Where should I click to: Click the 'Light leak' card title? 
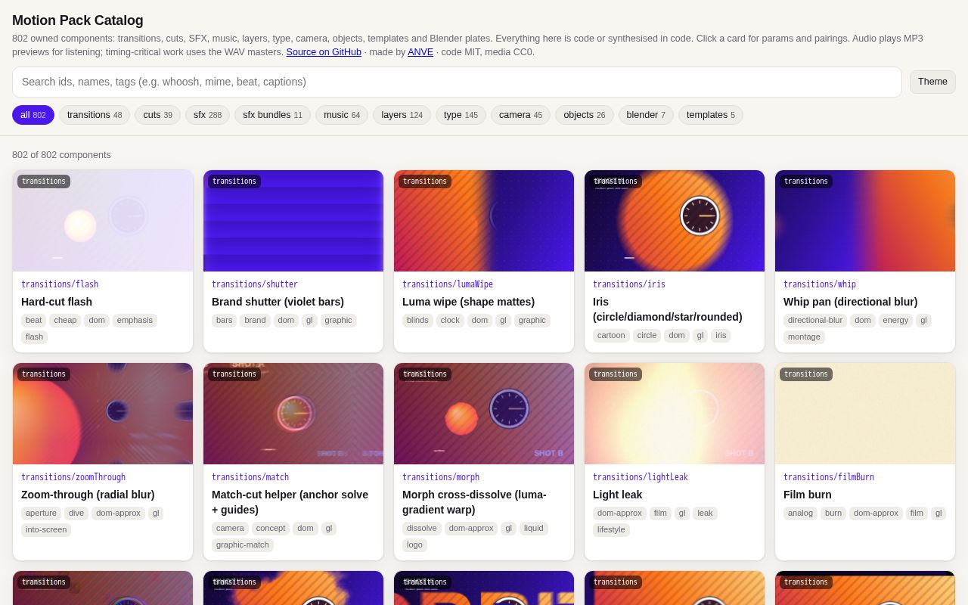click(617, 495)
